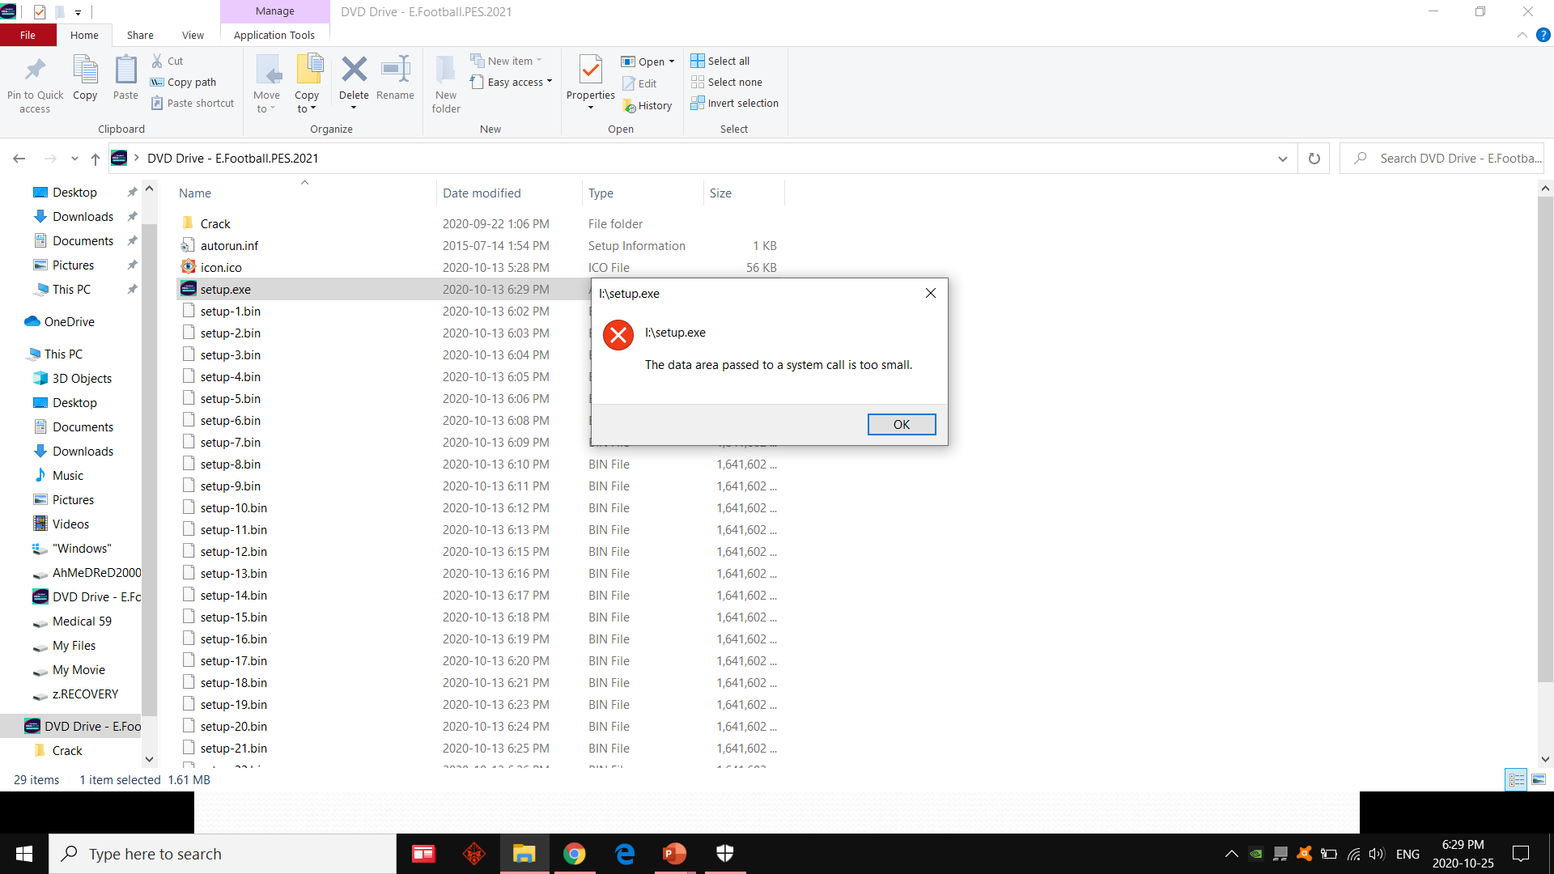Click the Manage contextual tab
Viewport: 1554px width, 874px height.
(x=275, y=11)
